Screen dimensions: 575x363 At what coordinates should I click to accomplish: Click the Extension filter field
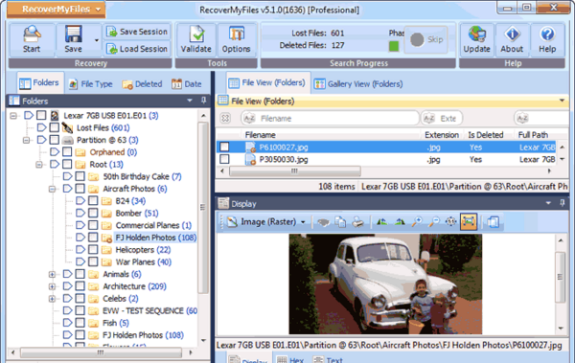click(442, 119)
